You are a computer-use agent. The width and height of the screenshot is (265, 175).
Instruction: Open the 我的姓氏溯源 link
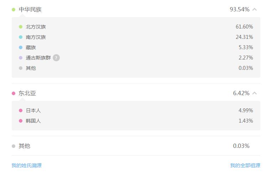coord(26,165)
